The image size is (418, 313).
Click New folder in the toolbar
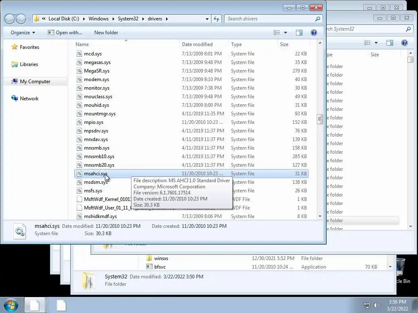[106, 33]
